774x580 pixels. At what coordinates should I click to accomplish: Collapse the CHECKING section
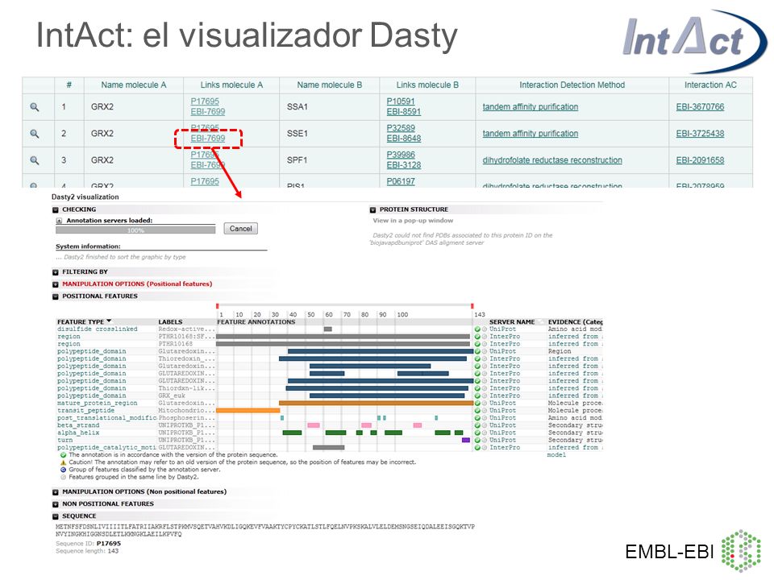[56, 209]
